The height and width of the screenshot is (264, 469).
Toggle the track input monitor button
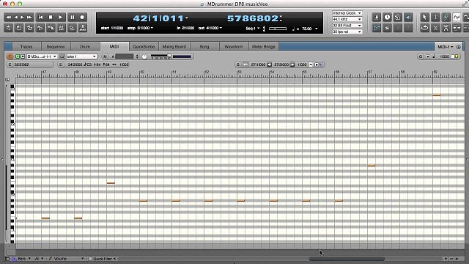coord(23,56)
